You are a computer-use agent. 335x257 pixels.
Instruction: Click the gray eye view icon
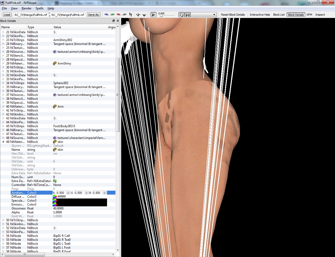pos(125,15)
